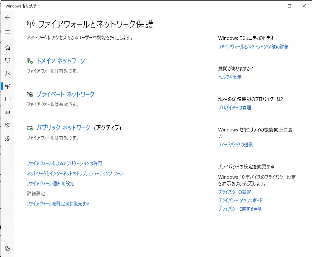Select Firewall & network antenna sidebar icon
The width and height of the screenshot is (312, 257).
coord(7,86)
